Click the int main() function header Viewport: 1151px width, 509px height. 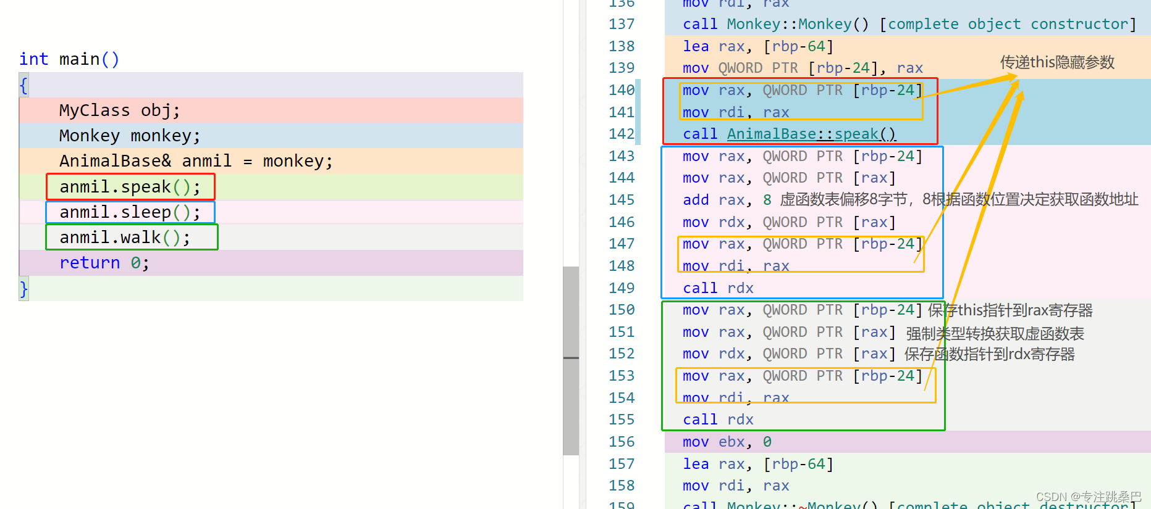(x=69, y=59)
